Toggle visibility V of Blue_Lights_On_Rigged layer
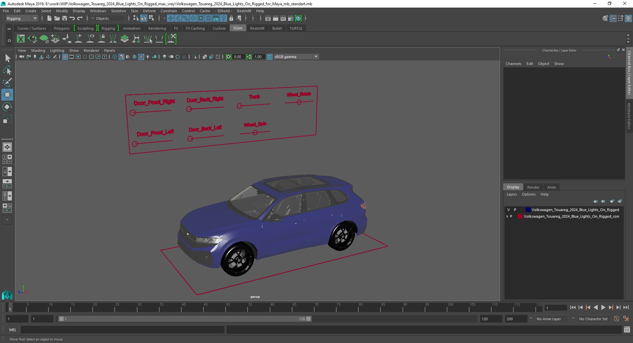This screenshot has width=633, height=343. coord(508,210)
